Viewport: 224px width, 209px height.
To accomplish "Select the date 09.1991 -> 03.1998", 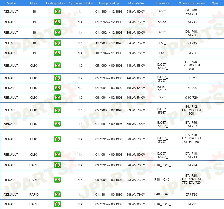I will pos(109,180).
